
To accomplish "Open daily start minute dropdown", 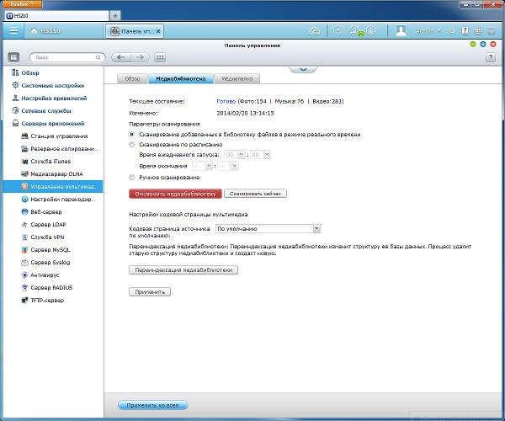I will point(260,155).
